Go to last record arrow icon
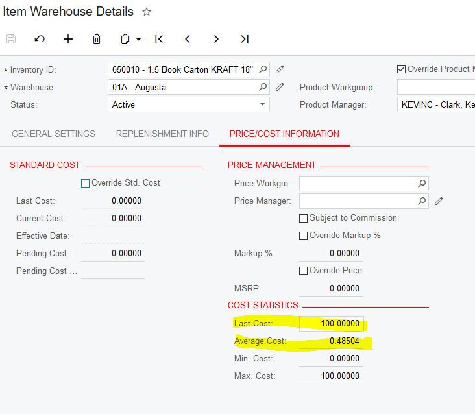This screenshot has height=414, width=475. 245,39
